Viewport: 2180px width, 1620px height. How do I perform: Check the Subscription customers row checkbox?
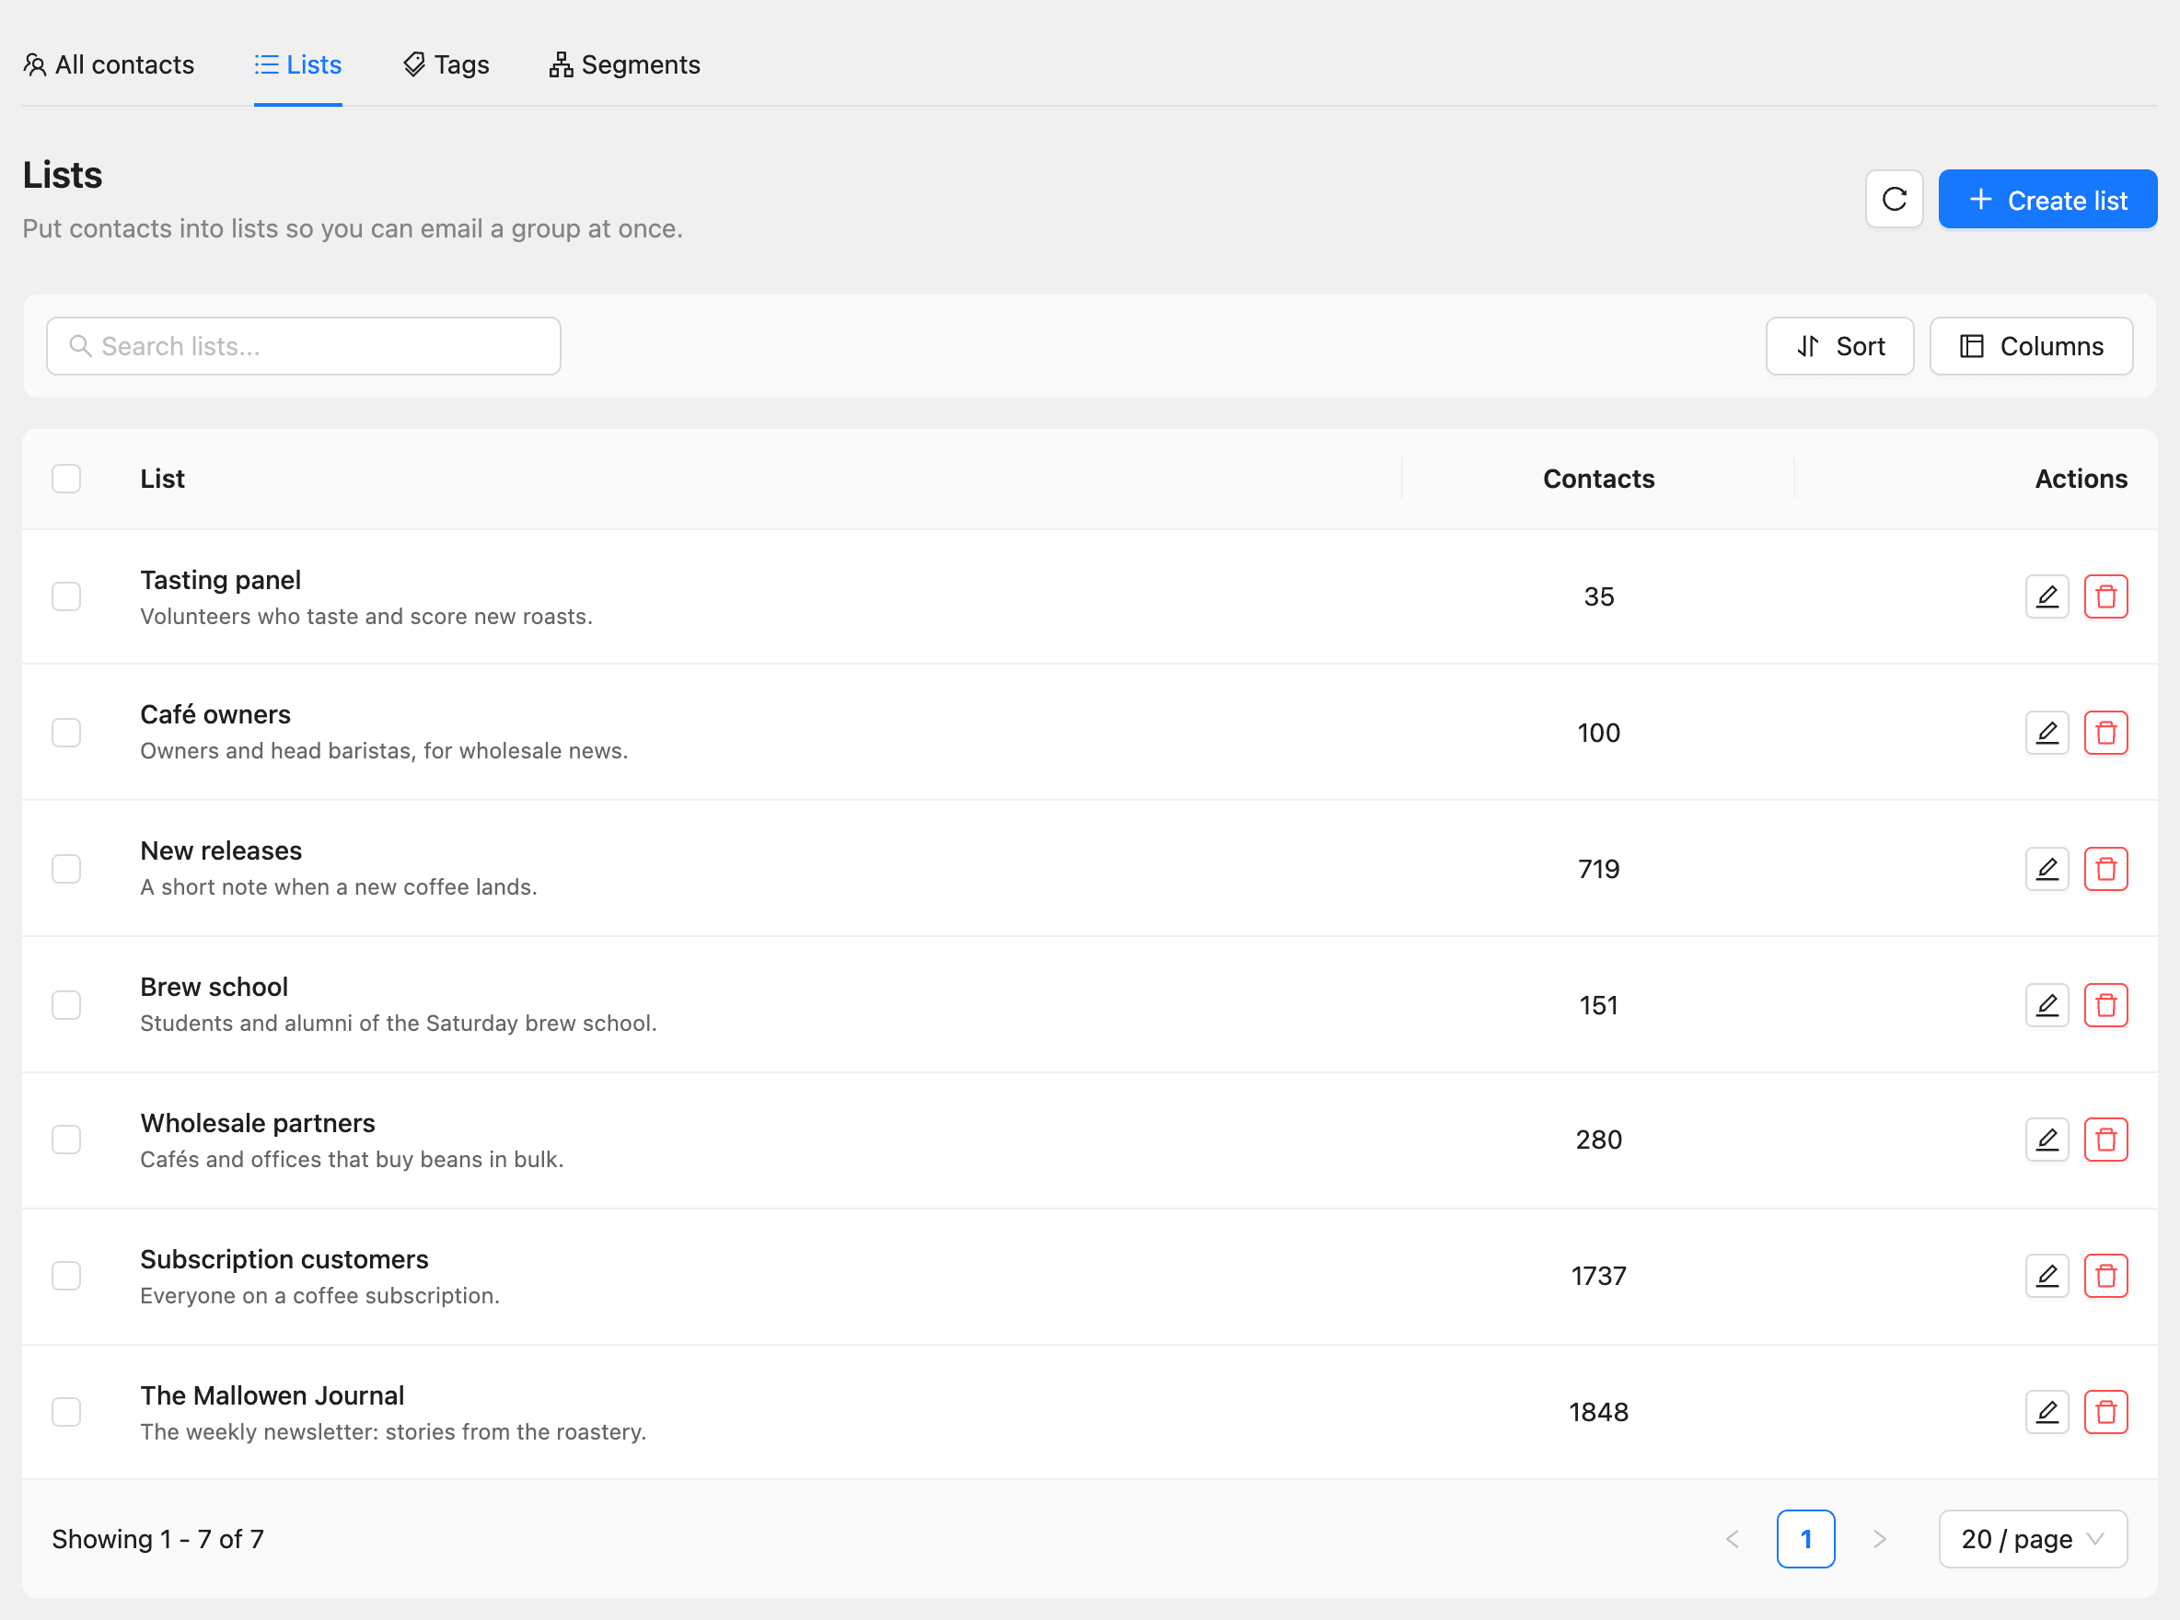(x=65, y=1276)
